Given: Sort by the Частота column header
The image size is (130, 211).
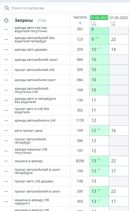Looking at the screenshot, I should [80, 17].
